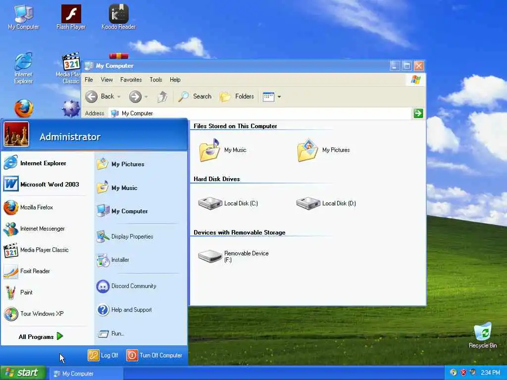The image size is (507, 380).
Task: Click the Forward arrow button
Action: pos(135,96)
